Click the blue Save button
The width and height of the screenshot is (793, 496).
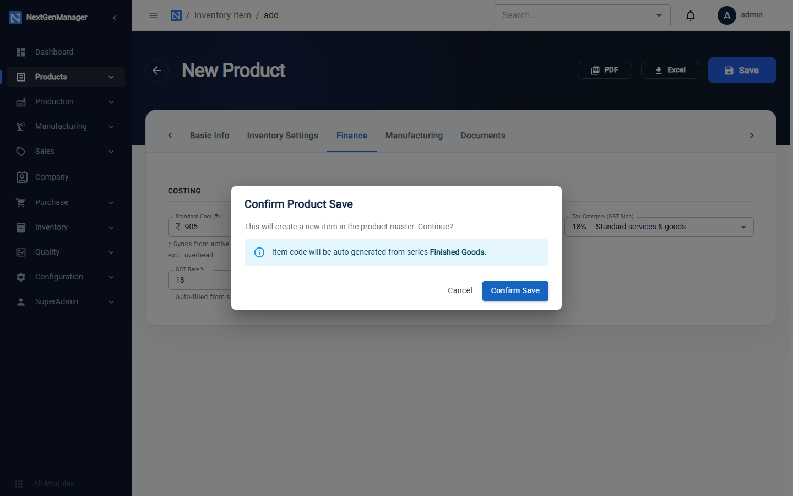742,71
